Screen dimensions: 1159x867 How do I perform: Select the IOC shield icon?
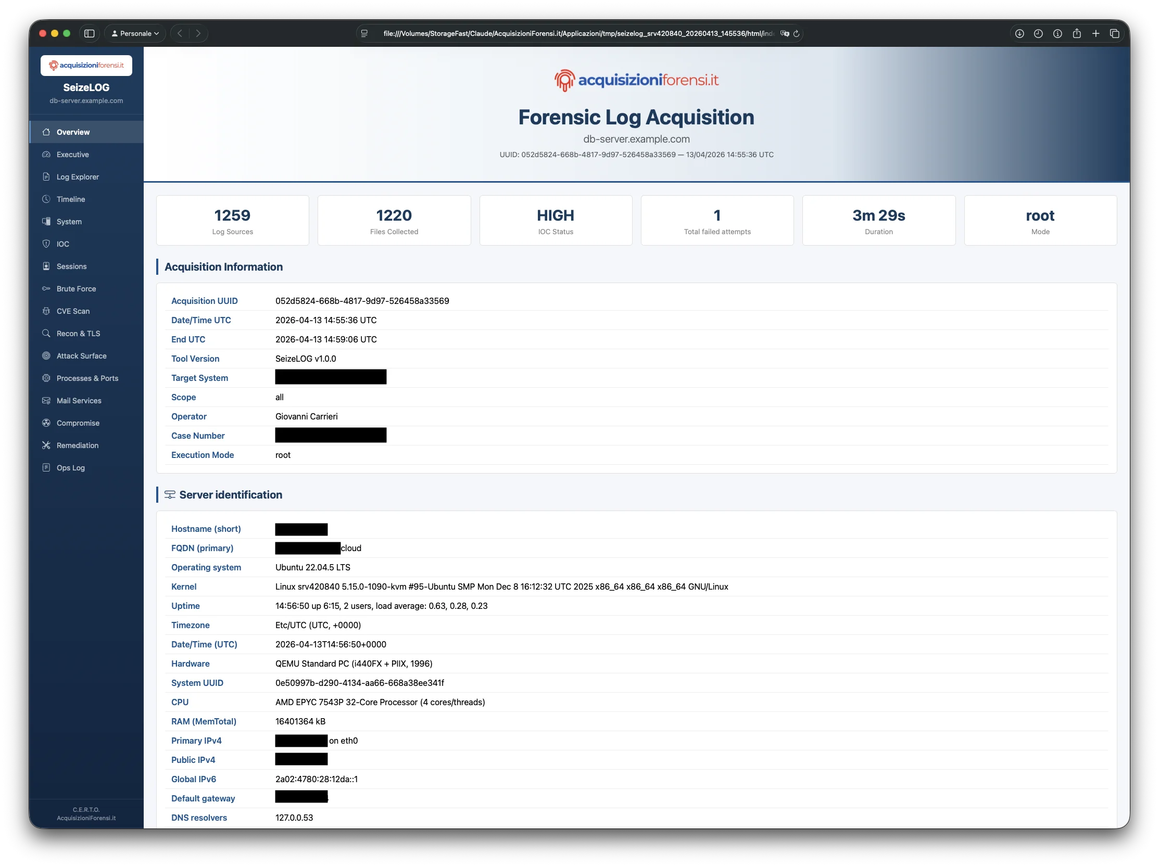click(47, 244)
